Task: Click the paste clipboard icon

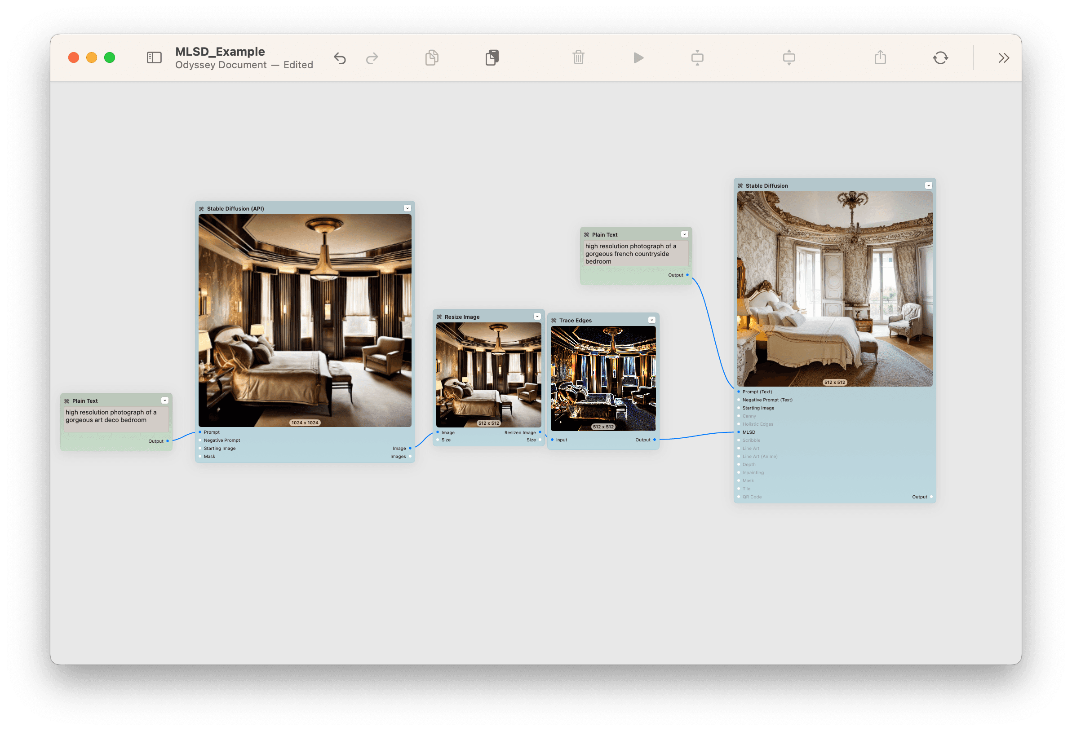Action: coord(492,57)
